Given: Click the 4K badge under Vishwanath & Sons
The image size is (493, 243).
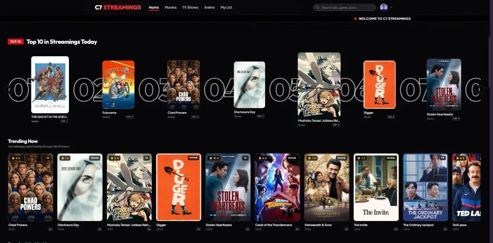Looking at the screenshot, I should 346,229.
